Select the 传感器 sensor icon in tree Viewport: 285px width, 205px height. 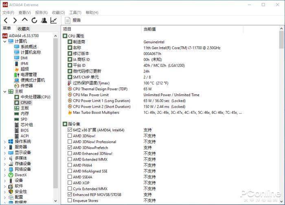click(x=17, y=86)
